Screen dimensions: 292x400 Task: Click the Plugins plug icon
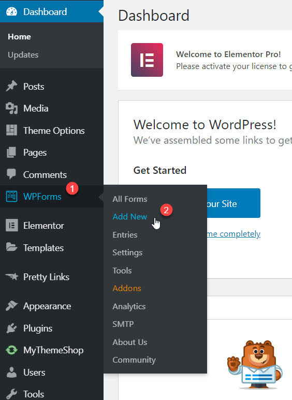tap(11, 328)
